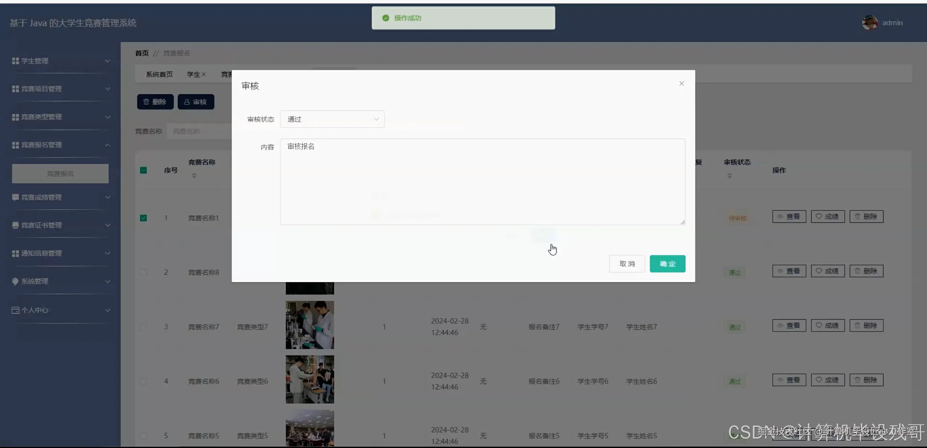
Task: Uncheck the row 1 checkbox
Action: pyautogui.click(x=143, y=218)
